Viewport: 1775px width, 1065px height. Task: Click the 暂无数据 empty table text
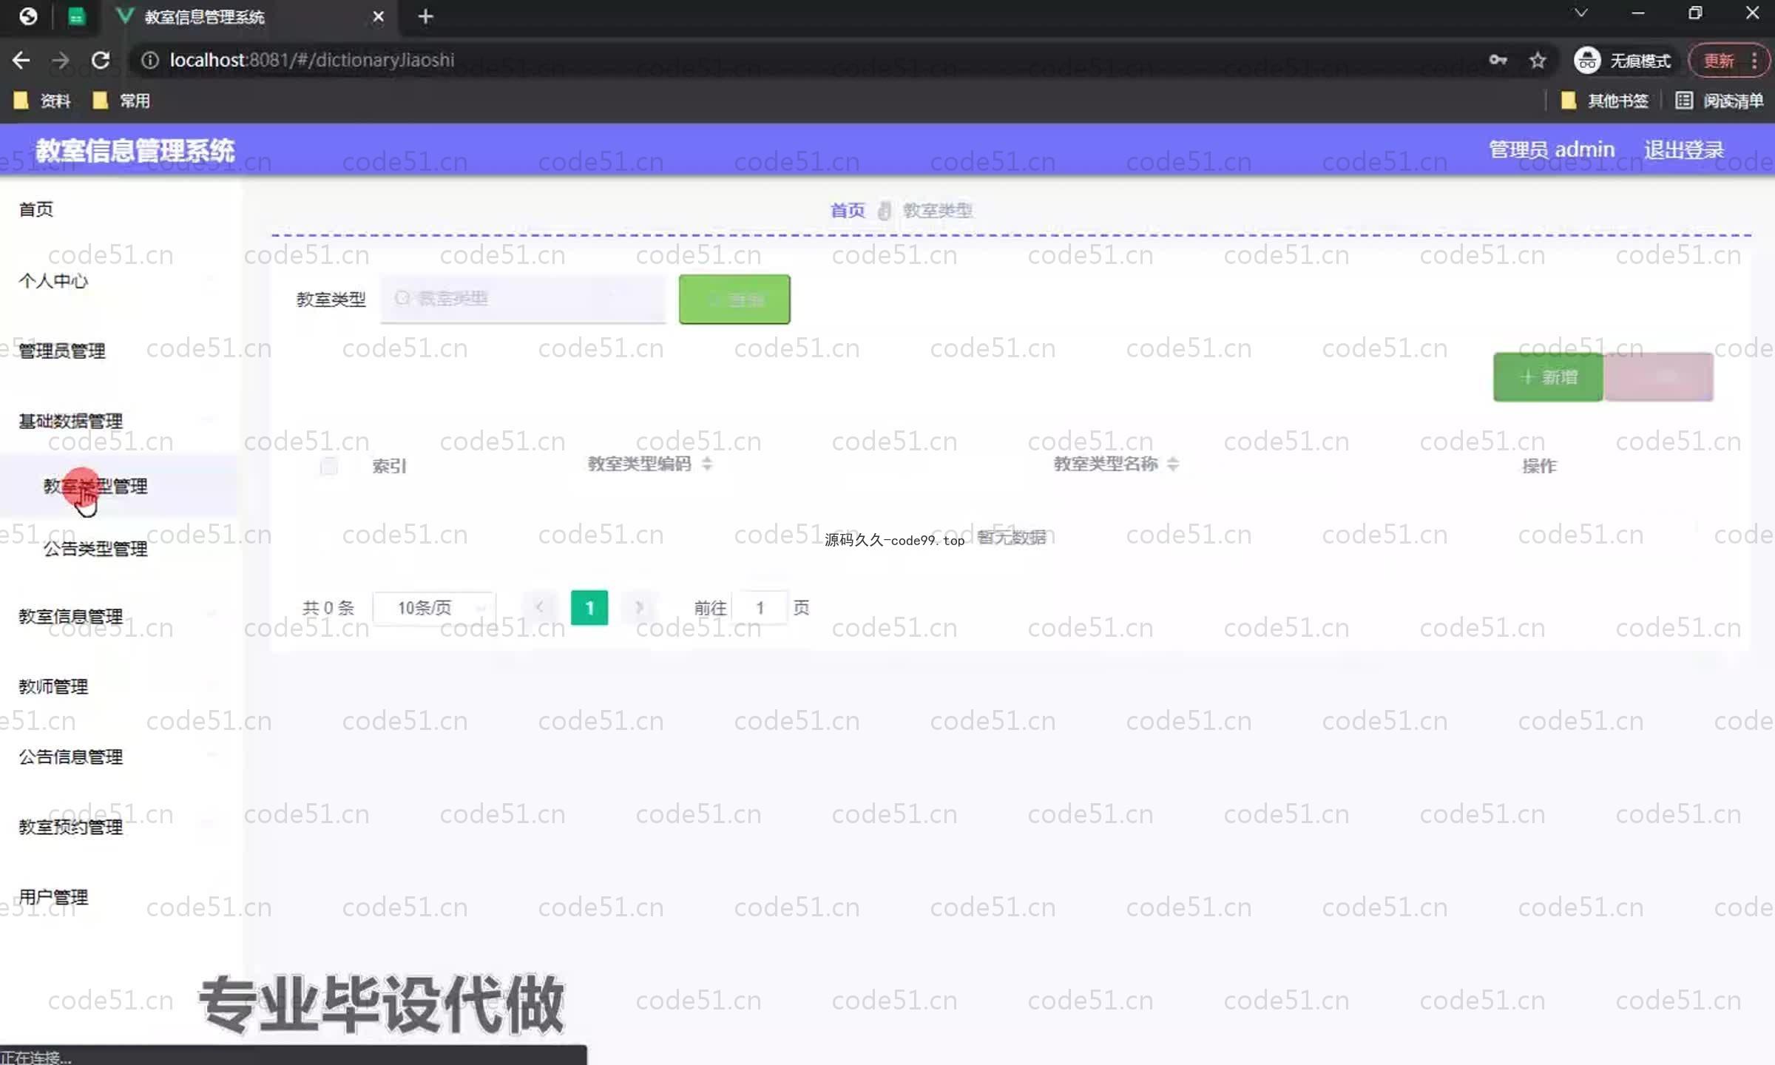(1012, 538)
